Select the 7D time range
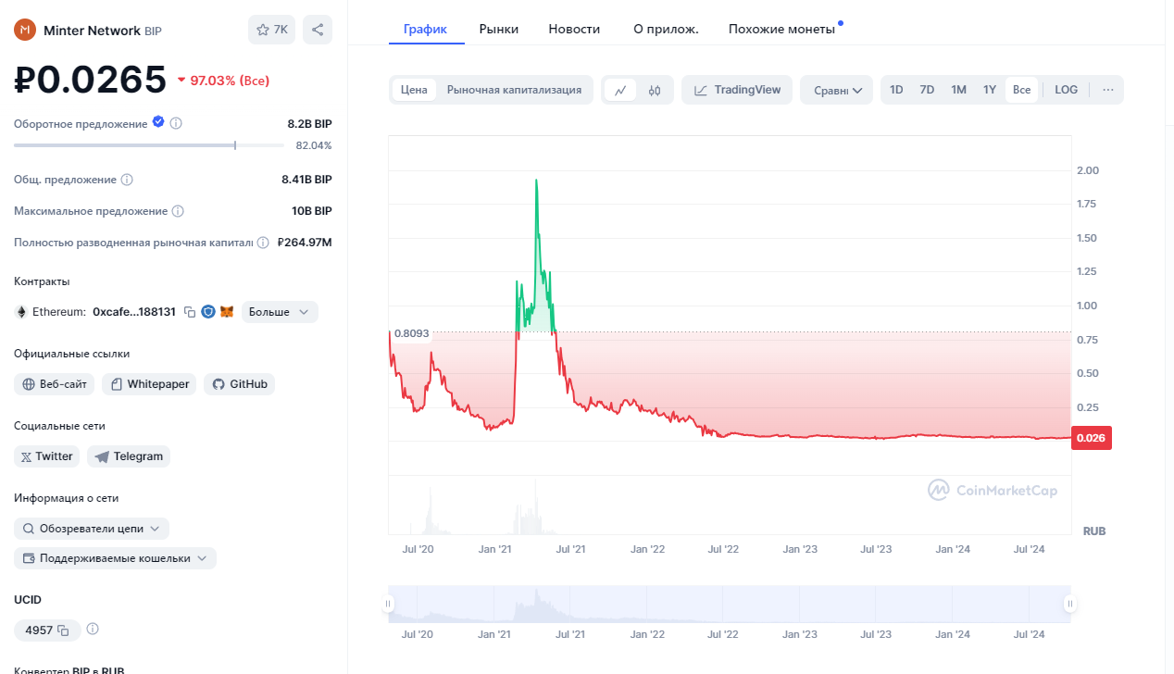1174x674 pixels. click(x=927, y=90)
